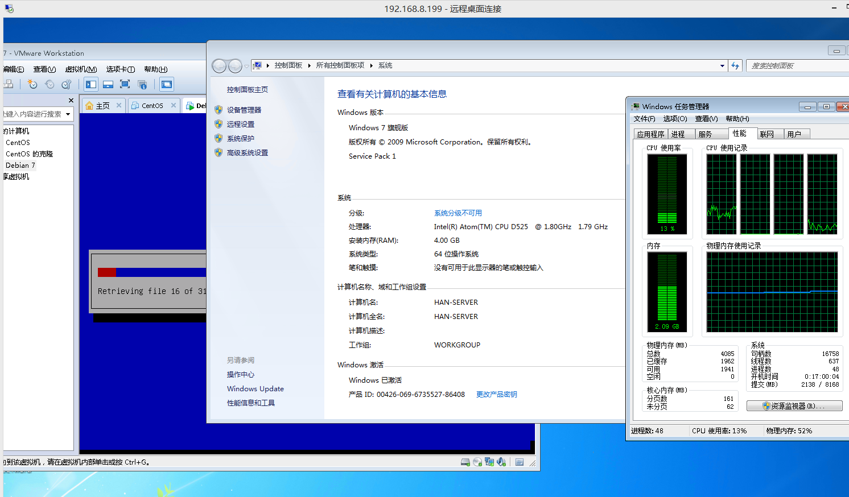Click the shield icon beside 系统保护
This screenshot has width=849, height=497.
[x=219, y=138]
